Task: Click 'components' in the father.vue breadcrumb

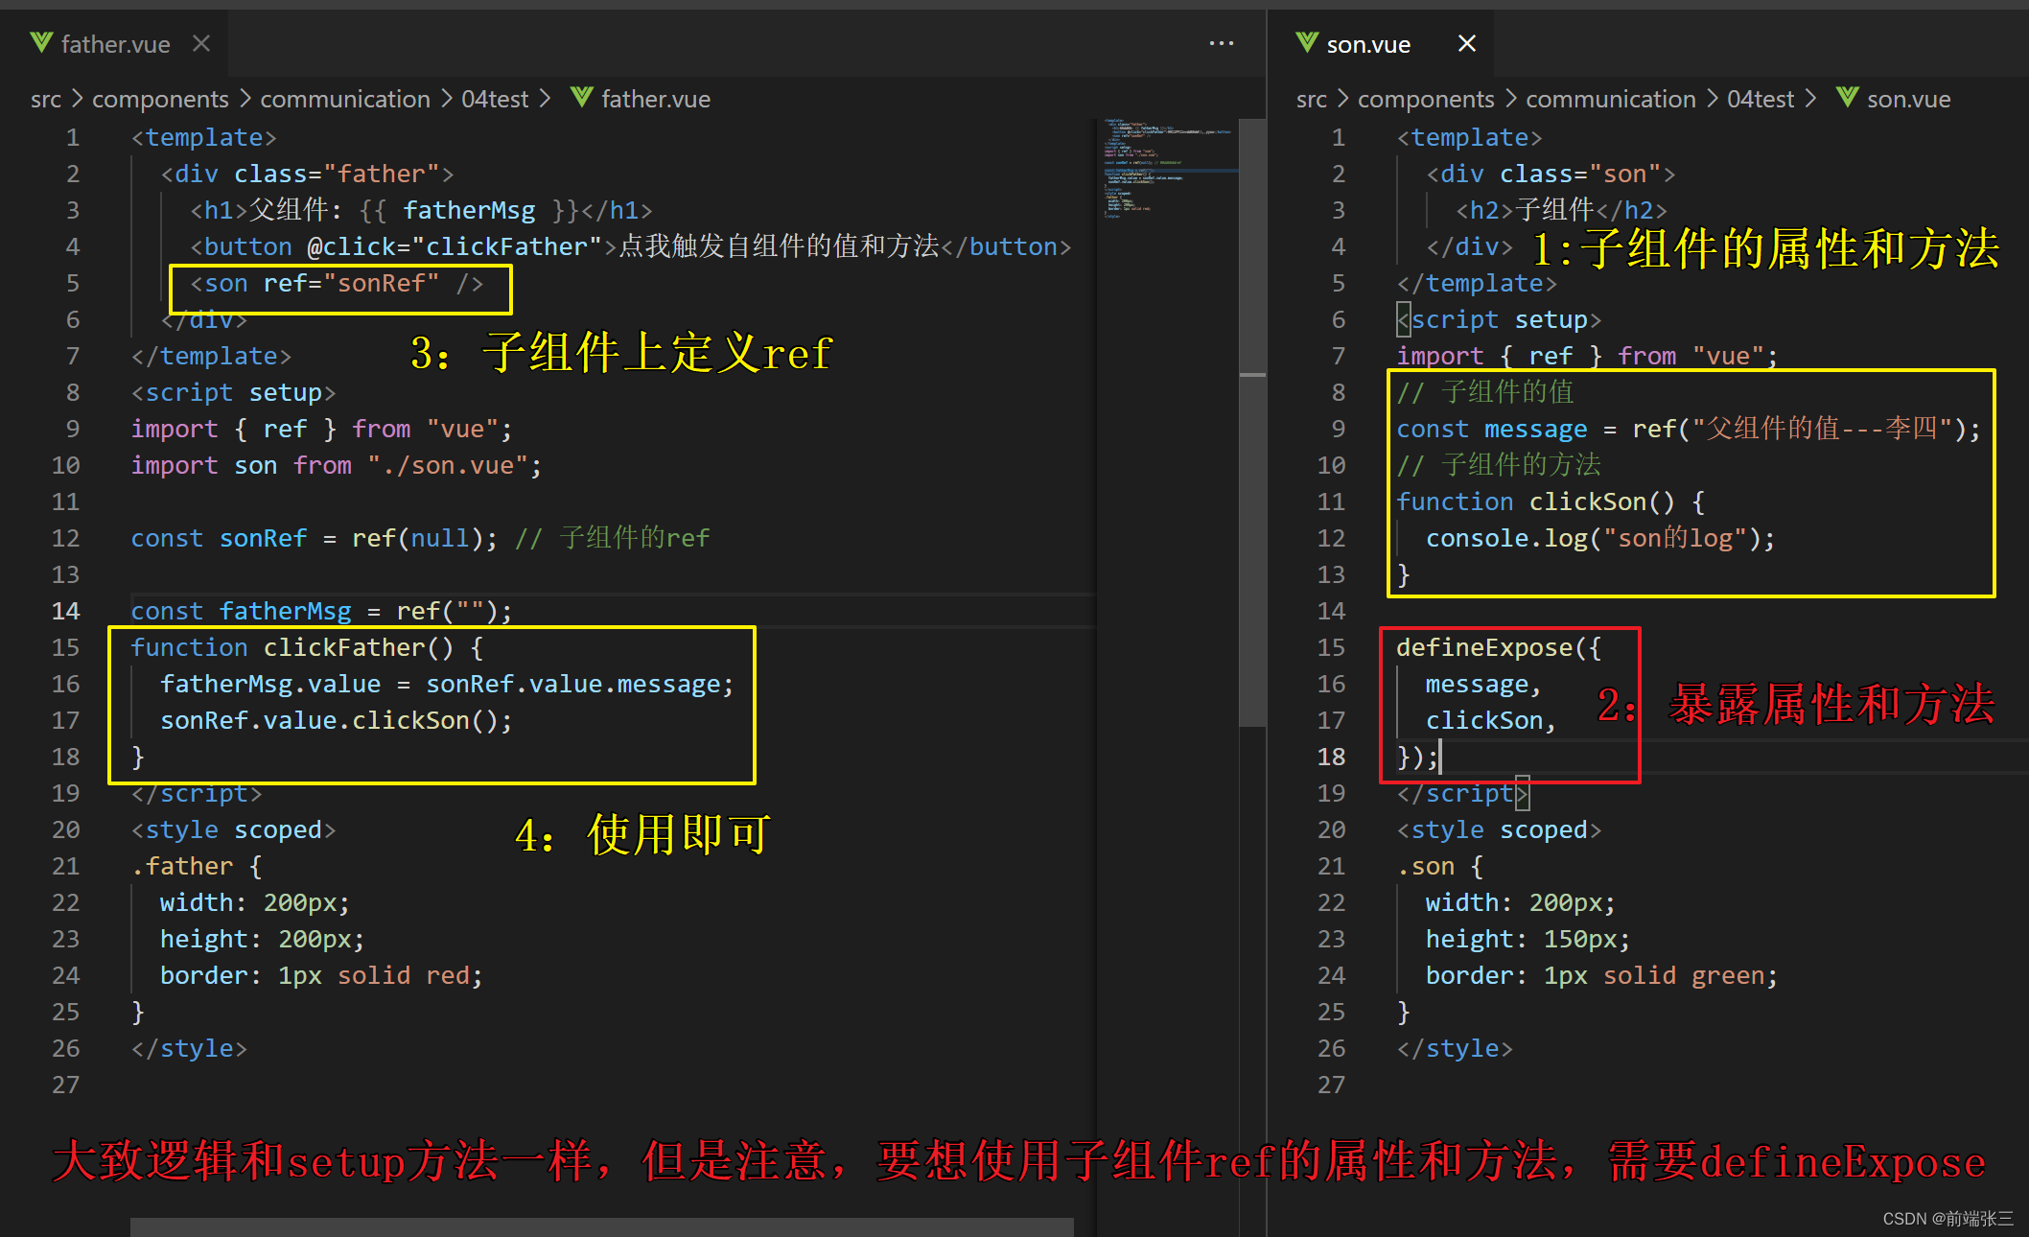Action: coord(160,99)
